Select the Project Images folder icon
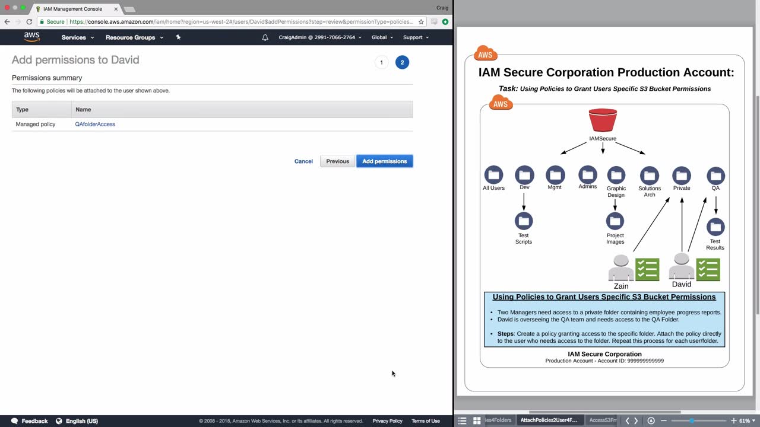The width and height of the screenshot is (760, 427). [615, 221]
